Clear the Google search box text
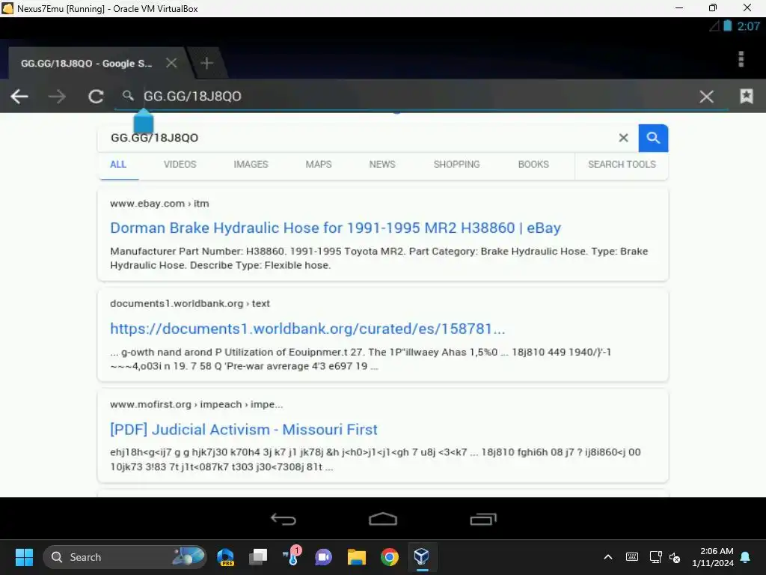Image resolution: width=766 pixels, height=575 pixels. [623, 138]
